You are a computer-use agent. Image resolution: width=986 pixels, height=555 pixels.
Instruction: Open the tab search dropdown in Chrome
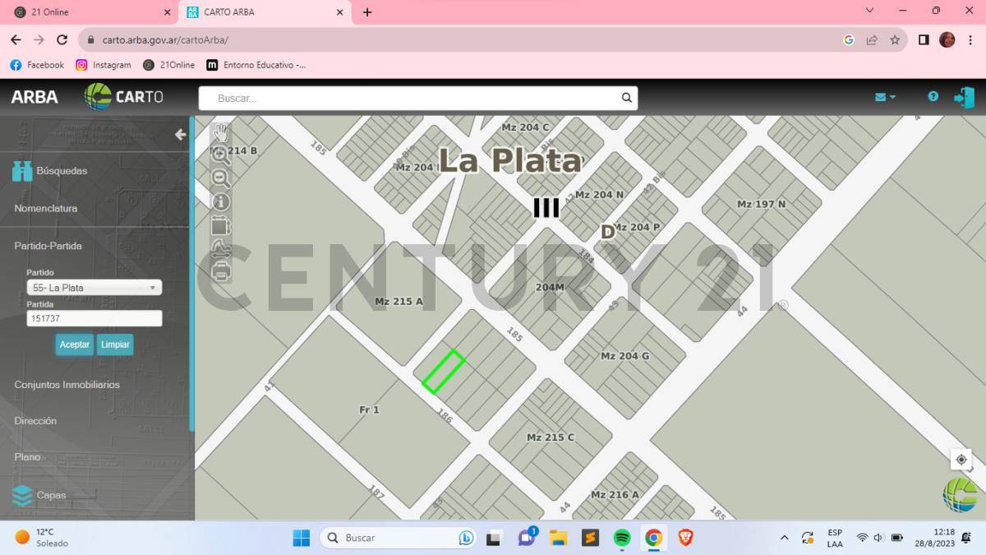coord(870,12)
